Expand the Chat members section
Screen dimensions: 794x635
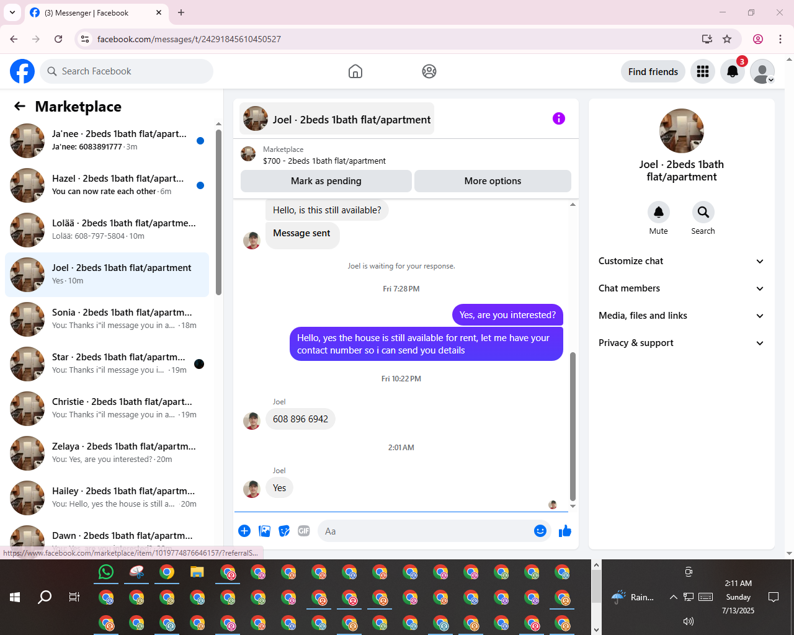[682, 288]
